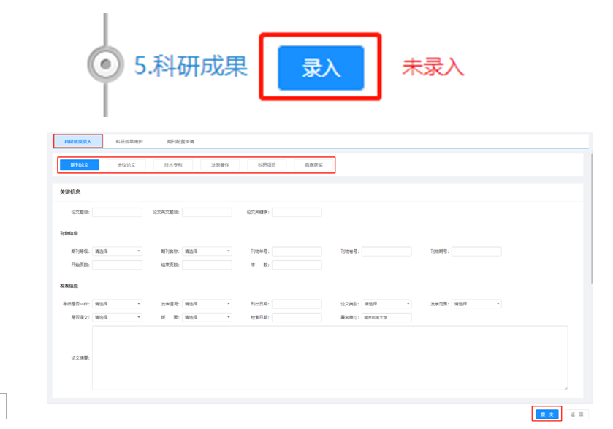The image size is (613, 429).
Task: Click the 发表信息 section heading
Action: [x=69, y=286]
